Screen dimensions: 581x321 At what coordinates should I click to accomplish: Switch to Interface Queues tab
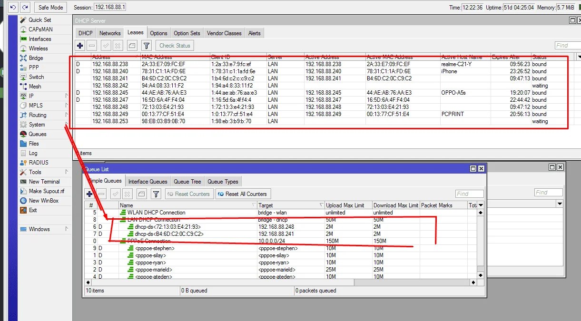148,181
